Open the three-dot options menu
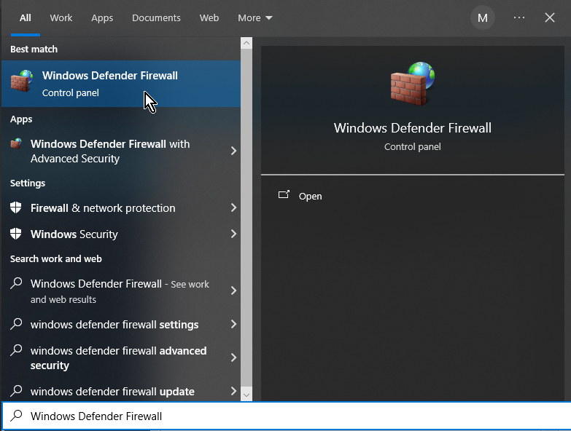 [x=519, y=17]
